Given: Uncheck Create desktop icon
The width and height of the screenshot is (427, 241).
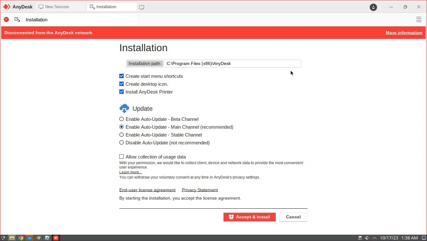Looking at the screenshot, I should pyautogui.click(x=122, y=84).
